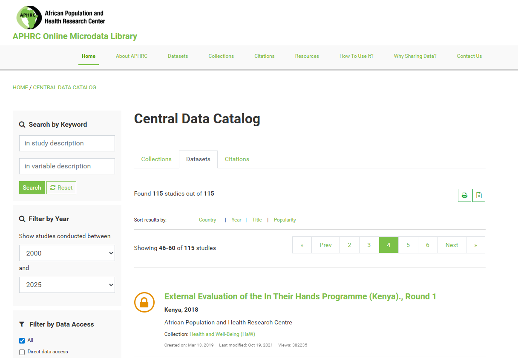
Task: Open the In Their Hands Programme study
Action: coord(300,296)
